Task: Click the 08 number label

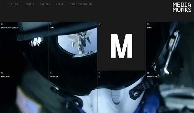Action: (148, 73)
